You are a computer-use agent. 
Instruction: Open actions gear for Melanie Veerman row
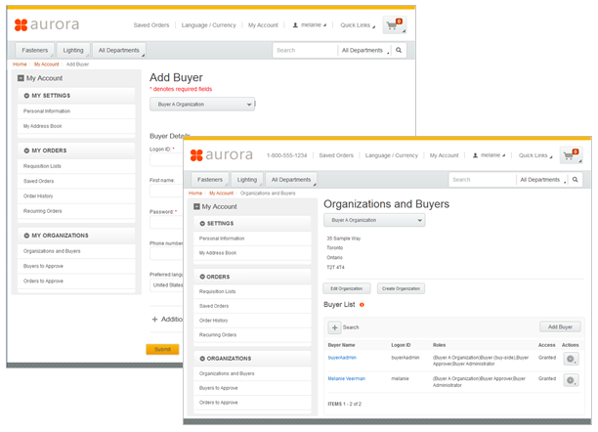[x=571, y=380]
